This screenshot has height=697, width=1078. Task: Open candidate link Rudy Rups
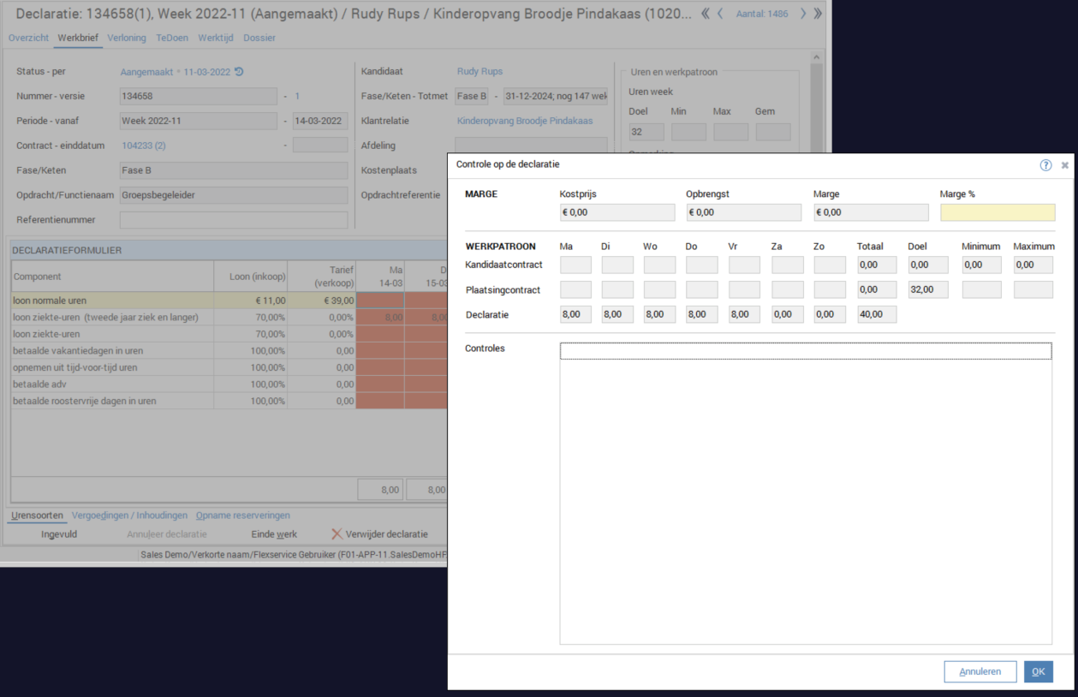click(479, 71)
